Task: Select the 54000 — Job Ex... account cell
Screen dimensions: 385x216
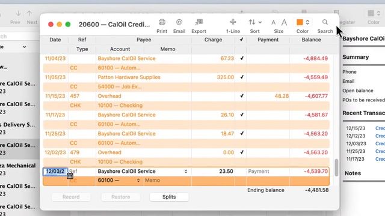Action: pyautogui.click(x=120, y=86)
